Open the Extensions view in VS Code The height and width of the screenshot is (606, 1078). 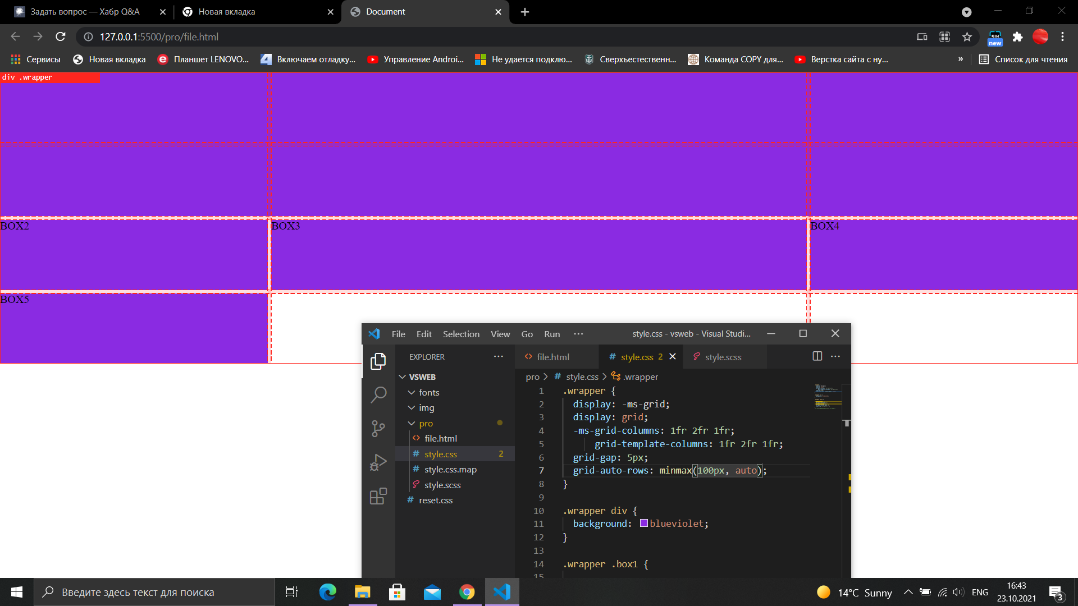tap(378, 496)
